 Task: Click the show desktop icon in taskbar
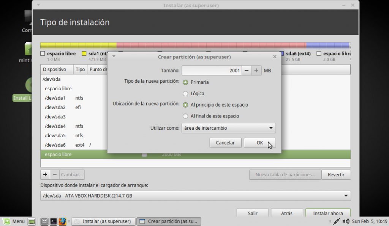click(32, 221)
